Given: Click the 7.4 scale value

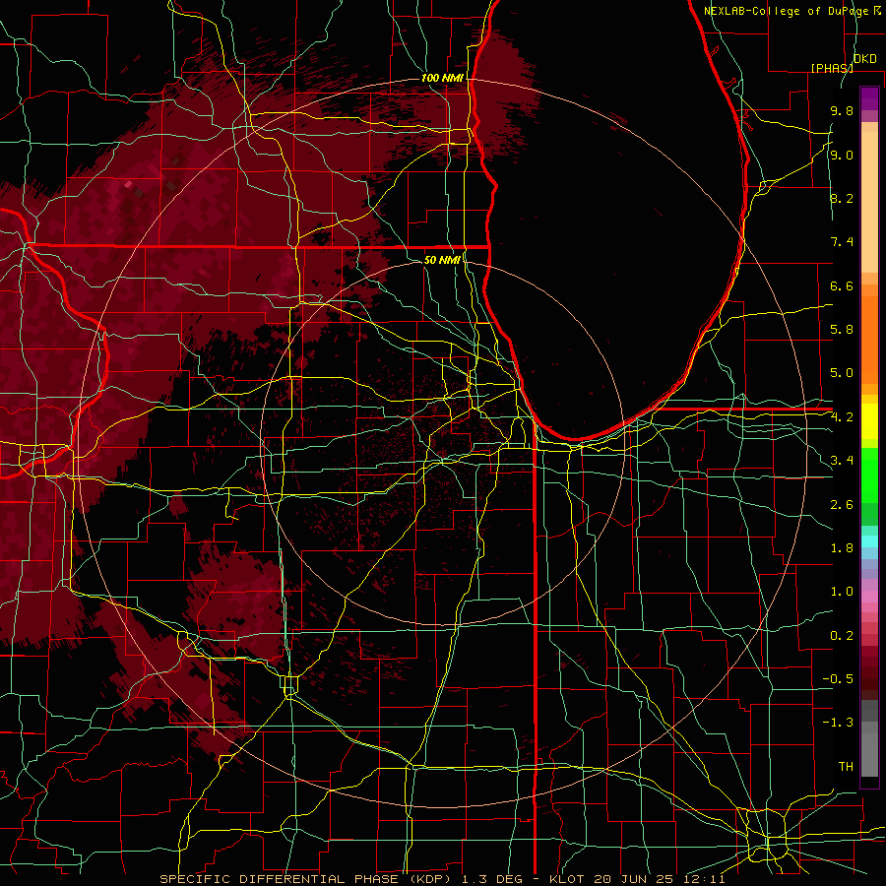Looking at the screenshot, I should click(x=842, y=242).
